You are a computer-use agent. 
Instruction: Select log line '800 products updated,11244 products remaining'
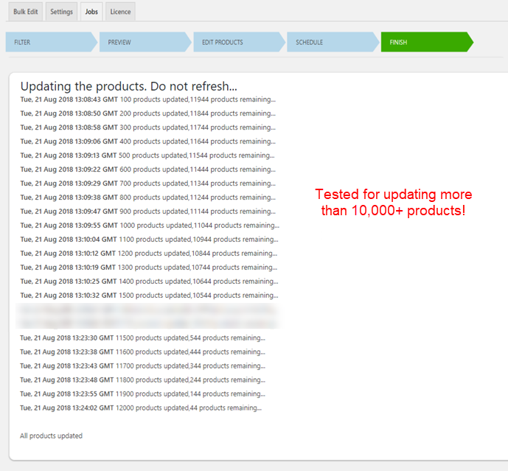click(148, 197)
